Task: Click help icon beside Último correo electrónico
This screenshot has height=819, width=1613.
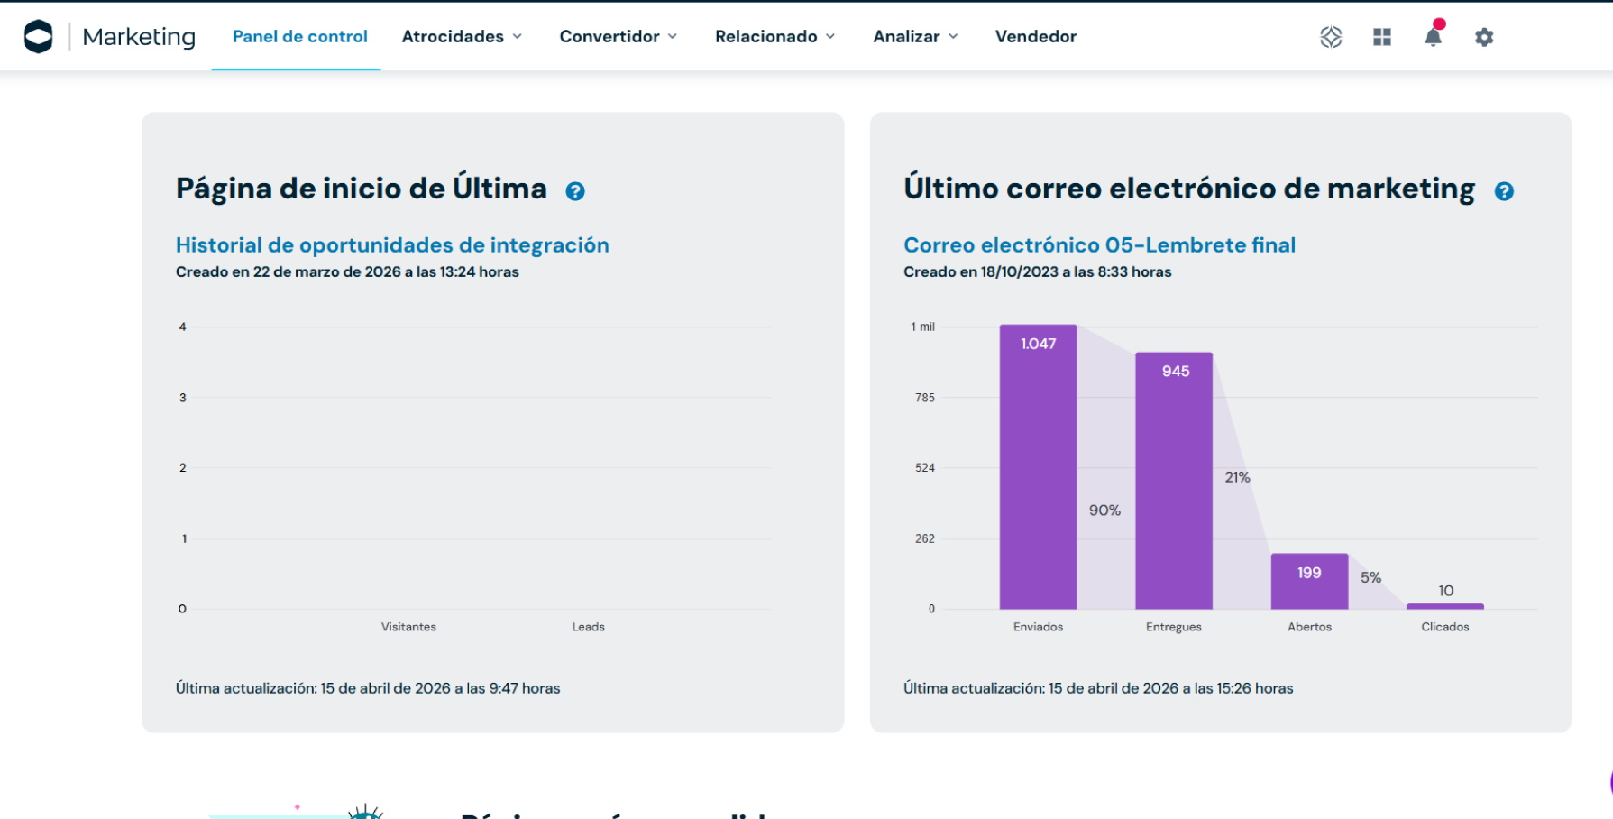Action: click(x=1504, y=191)
